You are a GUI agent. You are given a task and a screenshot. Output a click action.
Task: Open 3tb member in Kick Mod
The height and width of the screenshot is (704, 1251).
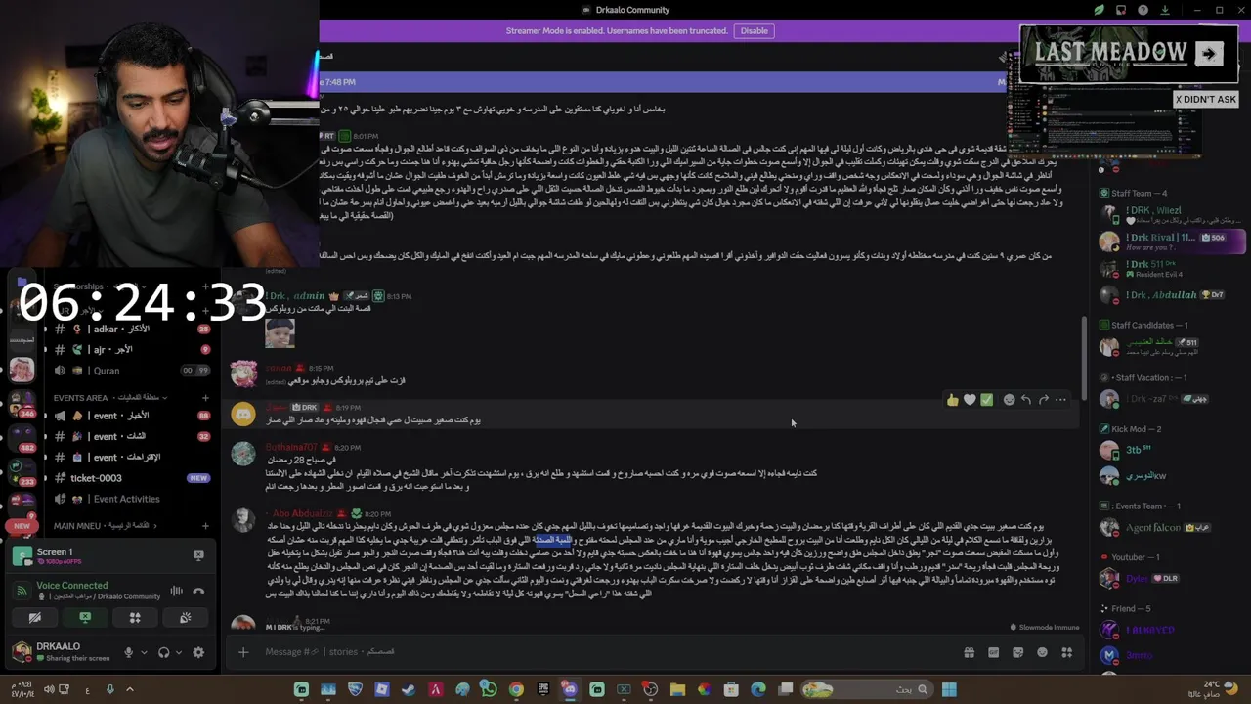click(1172, 450)
